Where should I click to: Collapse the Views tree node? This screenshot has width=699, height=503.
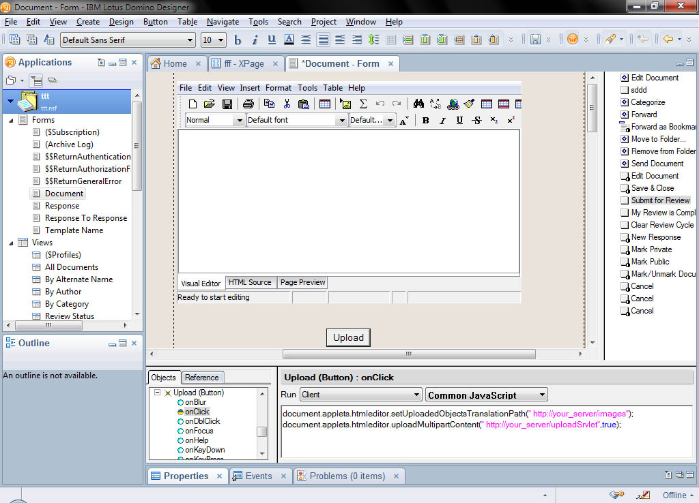coord(11,243)
